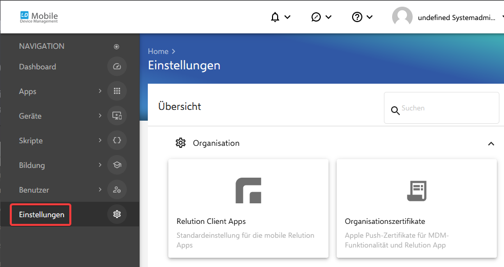This screenshot has height=267, width=504.
Task: Open the Organisationszertifikate card
Action: click(417, 208)
